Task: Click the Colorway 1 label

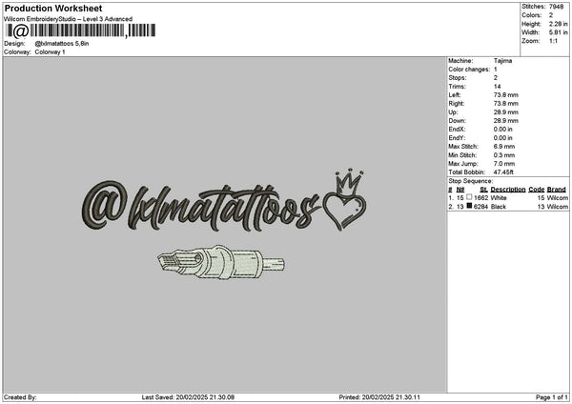Action: point(50,51)
